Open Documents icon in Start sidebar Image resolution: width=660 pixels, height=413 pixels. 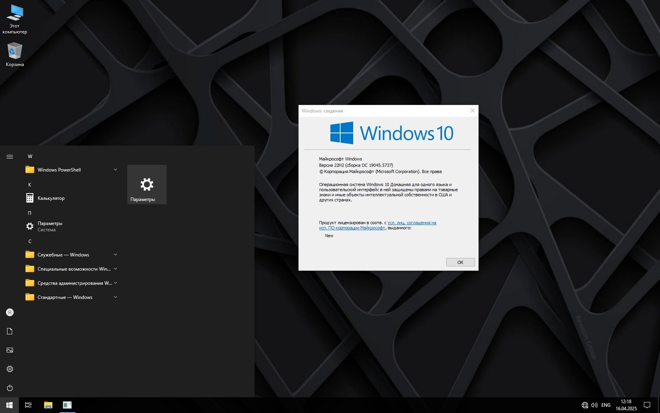[x=10, y=331]
